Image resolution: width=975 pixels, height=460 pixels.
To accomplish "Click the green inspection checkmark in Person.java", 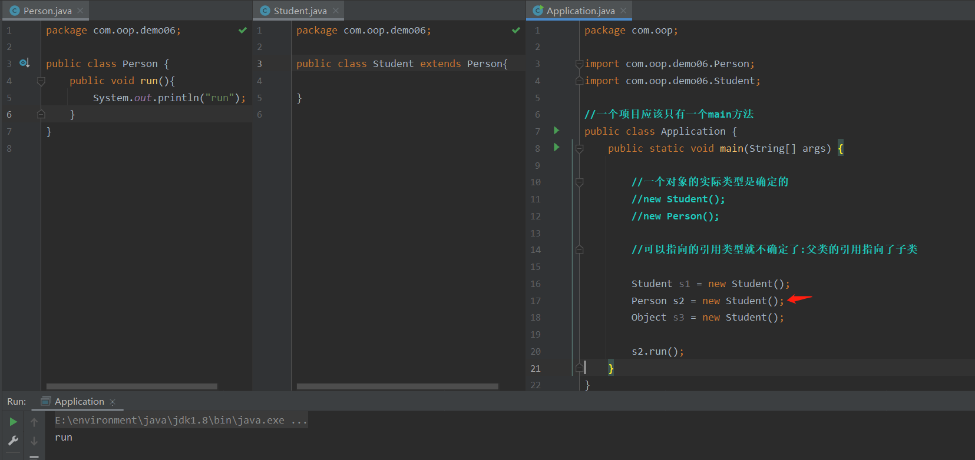I will [x=243, y=30].
